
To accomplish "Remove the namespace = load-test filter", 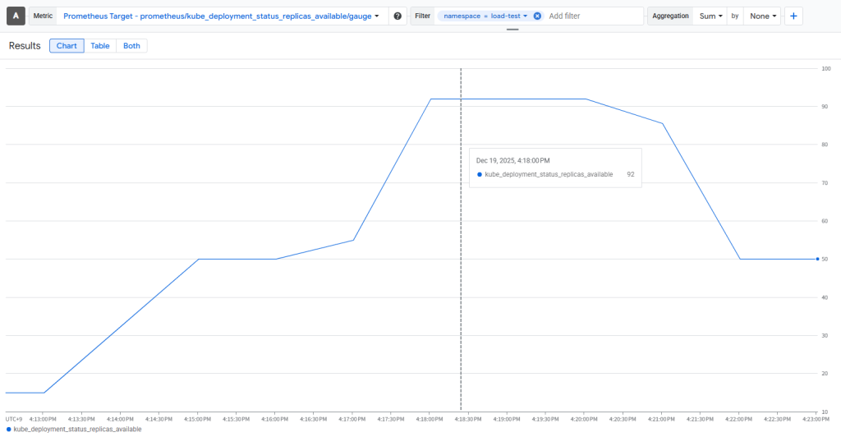I will tap(537, 16).
